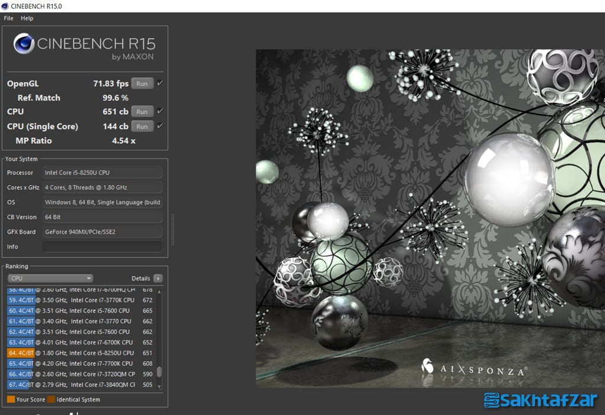Open the Help menu

[x=27, y=18]
